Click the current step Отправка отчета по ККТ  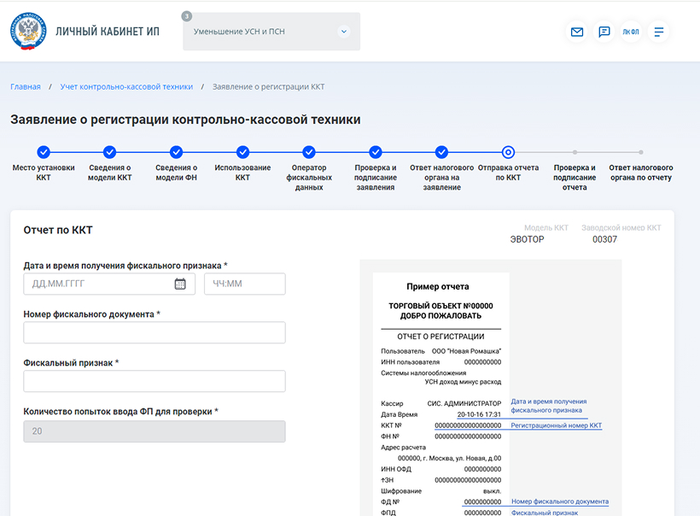[508, 152]
